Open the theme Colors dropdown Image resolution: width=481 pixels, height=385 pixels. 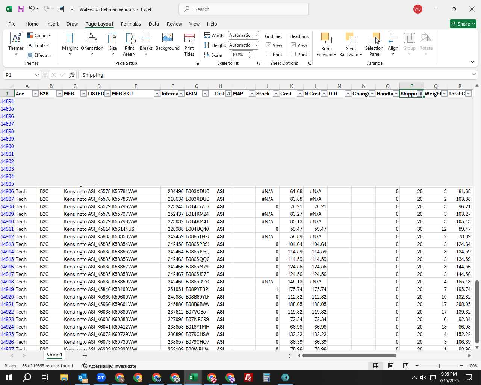pyautogui.click(x=39, y=36)
